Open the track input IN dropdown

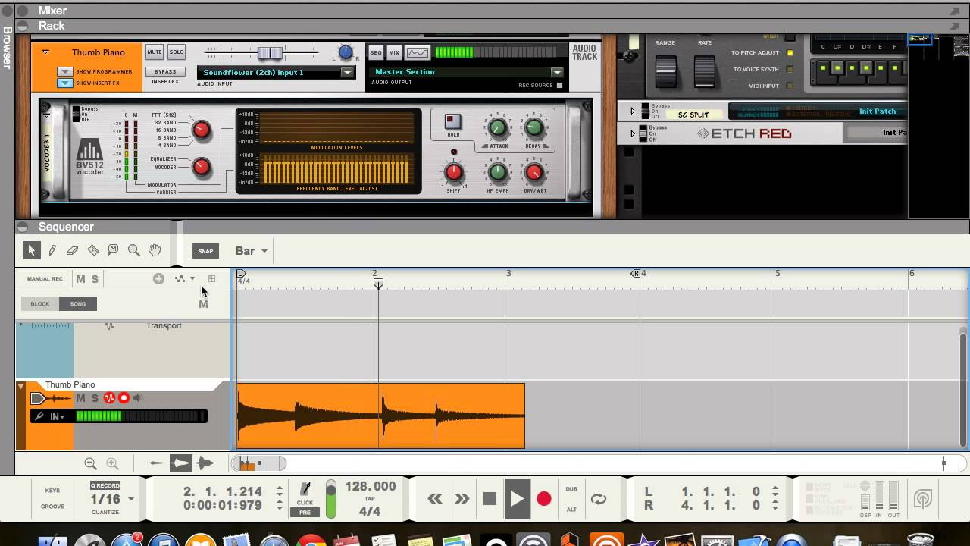click(x=58, y=416)
